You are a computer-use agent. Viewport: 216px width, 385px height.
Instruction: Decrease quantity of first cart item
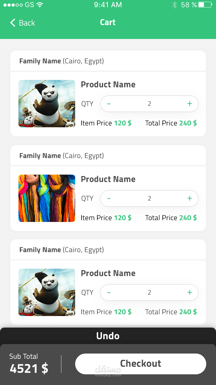click(109, 104)
